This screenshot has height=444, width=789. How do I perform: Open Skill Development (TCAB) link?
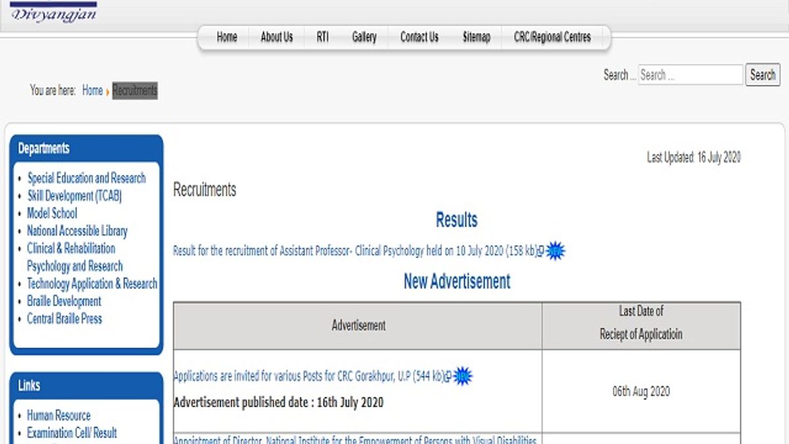(x=74, y=196)
